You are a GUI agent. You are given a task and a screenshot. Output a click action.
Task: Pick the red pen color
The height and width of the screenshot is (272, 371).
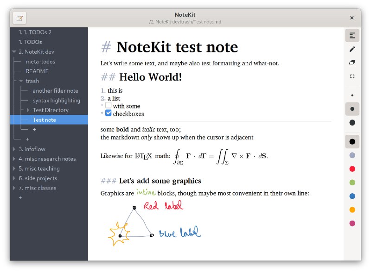coord(352,169)
